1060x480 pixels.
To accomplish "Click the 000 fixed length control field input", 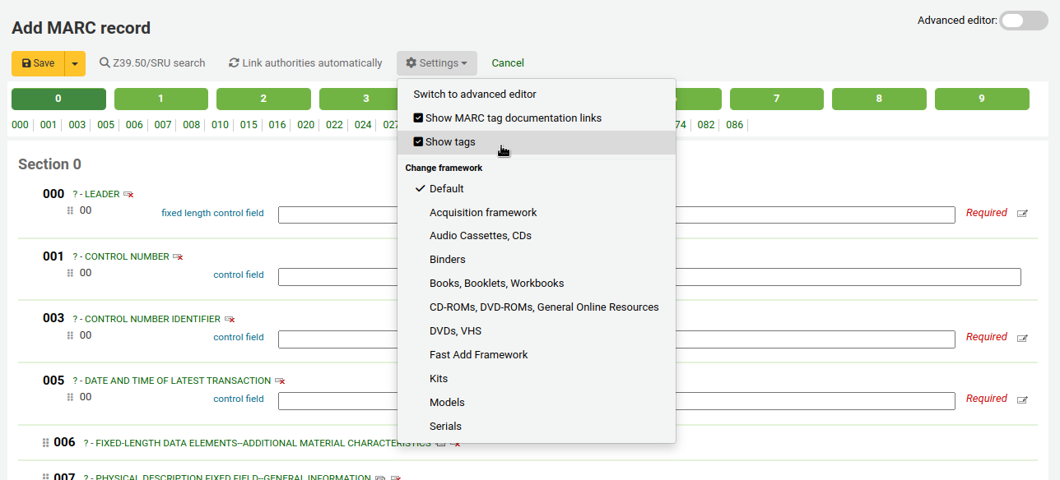I will click(x=337, y=213).
